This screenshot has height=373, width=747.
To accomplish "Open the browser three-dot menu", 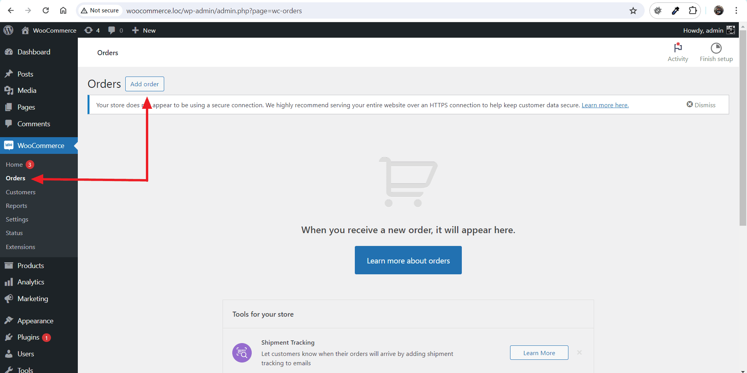I will click(736, 10).
